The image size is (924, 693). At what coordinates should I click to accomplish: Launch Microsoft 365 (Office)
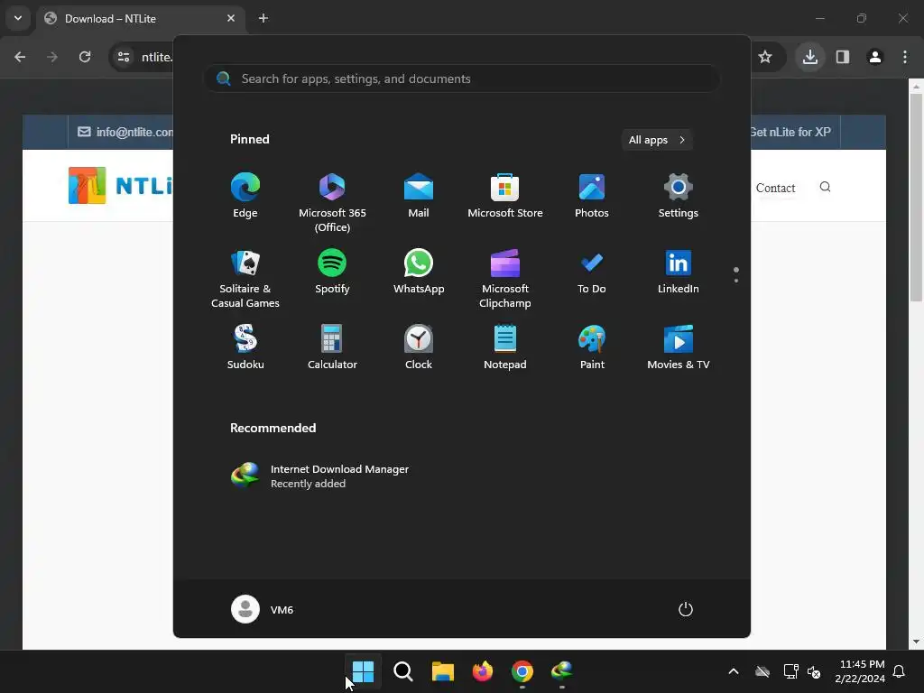click(x=332, y=202)
